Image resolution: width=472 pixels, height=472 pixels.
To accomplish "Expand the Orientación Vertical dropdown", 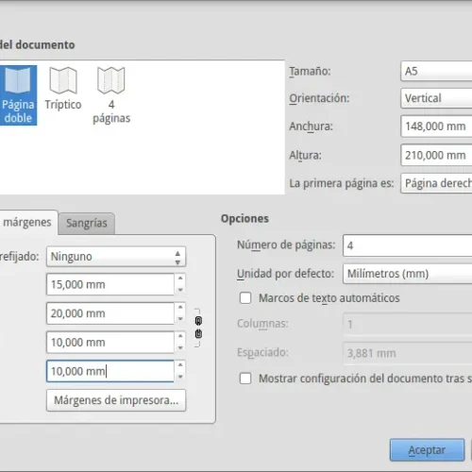I will 436,98.
